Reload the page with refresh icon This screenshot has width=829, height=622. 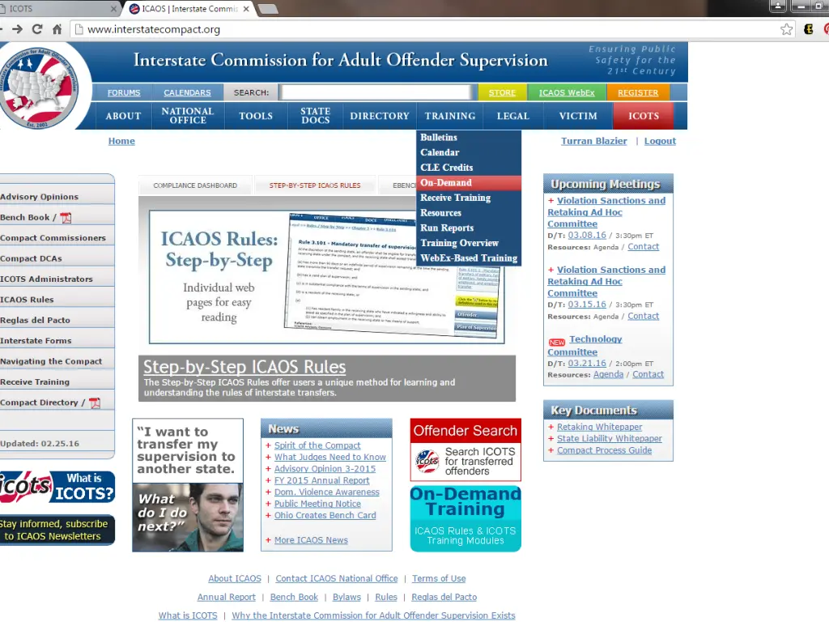pos(37,29)
